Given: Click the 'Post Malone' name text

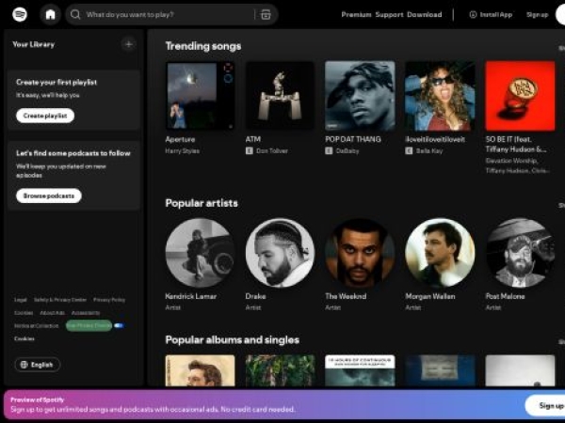Looking at the screenshot, I should pyautogui.click(x=505, y=296).
